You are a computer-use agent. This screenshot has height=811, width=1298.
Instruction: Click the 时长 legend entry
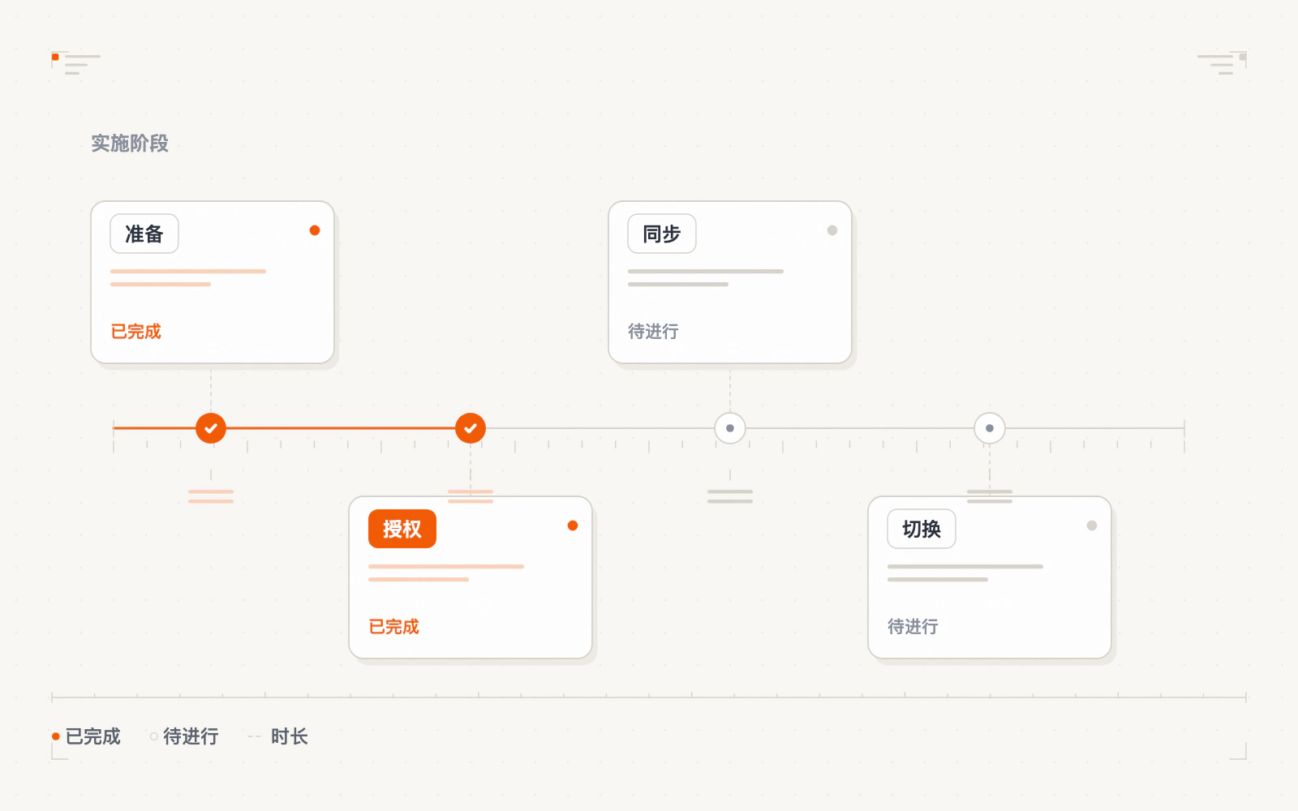(278, 736)
